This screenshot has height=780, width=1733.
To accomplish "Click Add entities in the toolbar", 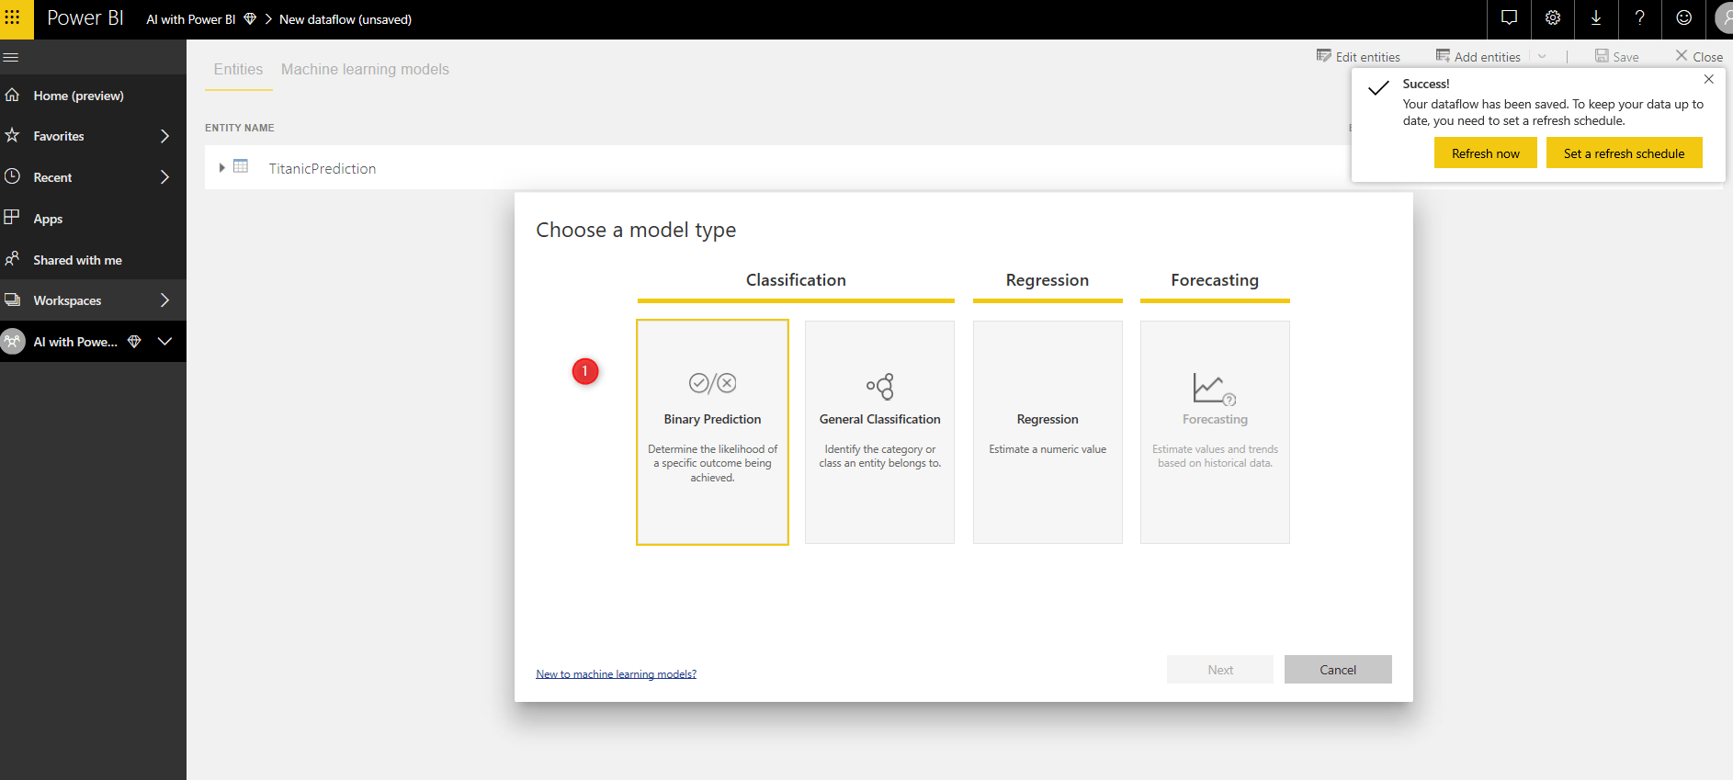I will click(x=1478, y=57).
